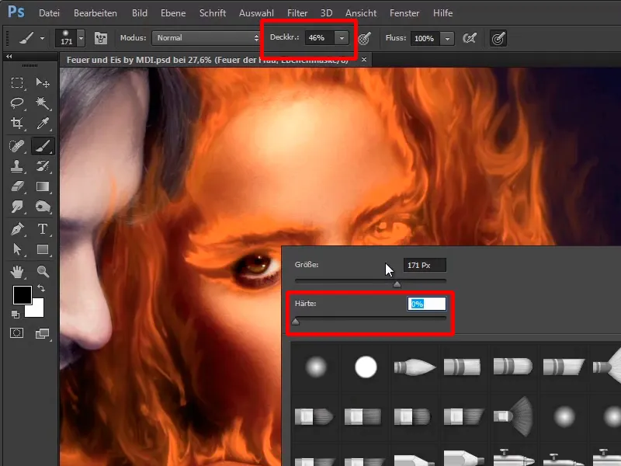Select the Move tool
Image resolution: width=621 pixels, height=466 pixels.
click(43, 83)
